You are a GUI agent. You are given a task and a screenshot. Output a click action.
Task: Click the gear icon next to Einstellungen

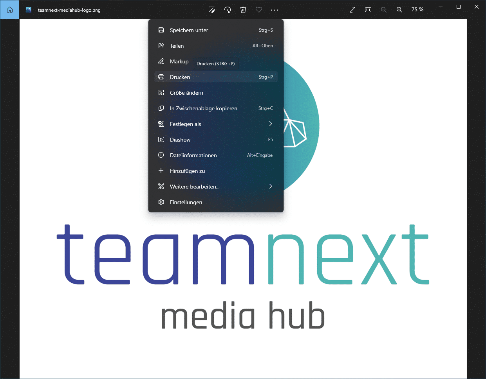pos(161,202)
